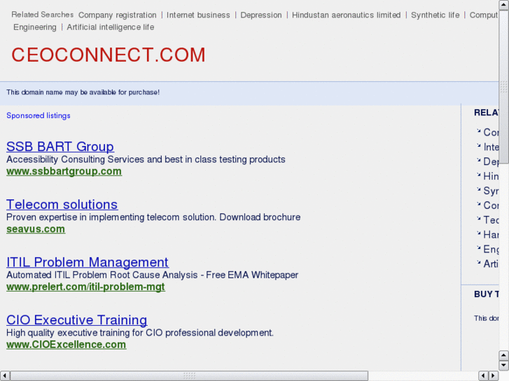Visit the seavus.com link
509x381 pixels.
click(x=36, y=229)
